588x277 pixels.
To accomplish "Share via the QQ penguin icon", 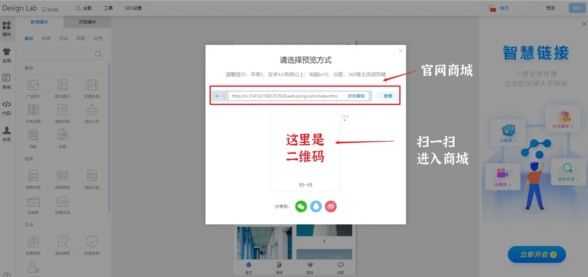I will [316, 206].
